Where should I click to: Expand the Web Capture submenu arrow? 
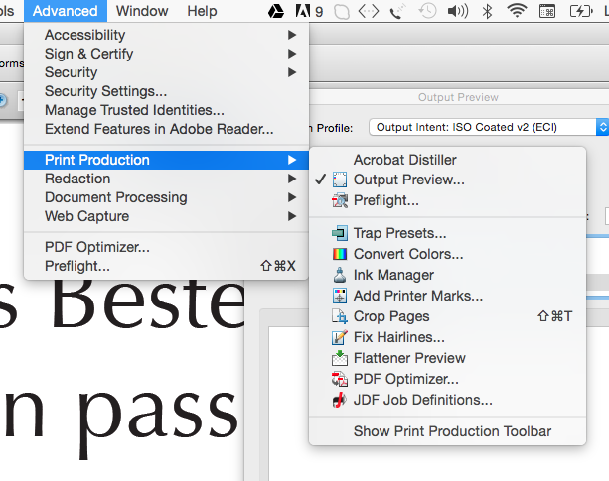pyautogui.click(x=292, y=216)
